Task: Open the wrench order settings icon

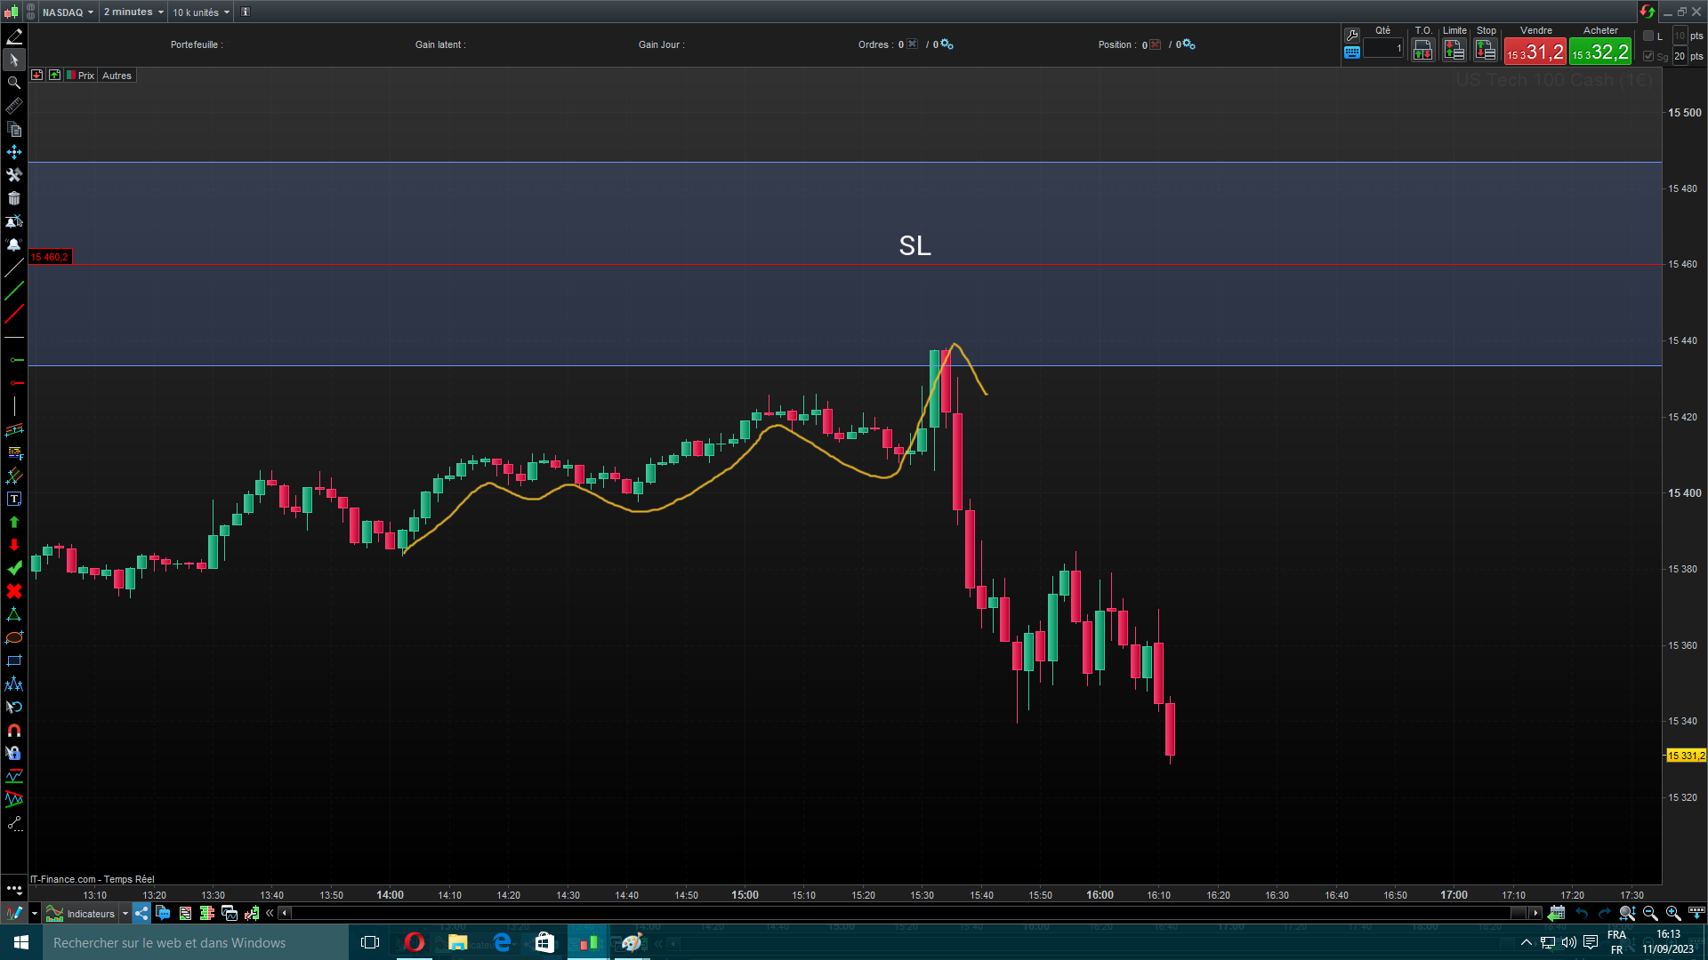Action: click(x=1352, y=35)
